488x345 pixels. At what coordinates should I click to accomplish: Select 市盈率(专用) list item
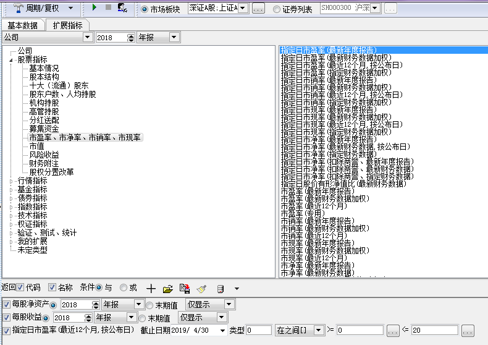pyautogui.click(x=303, y=213)
